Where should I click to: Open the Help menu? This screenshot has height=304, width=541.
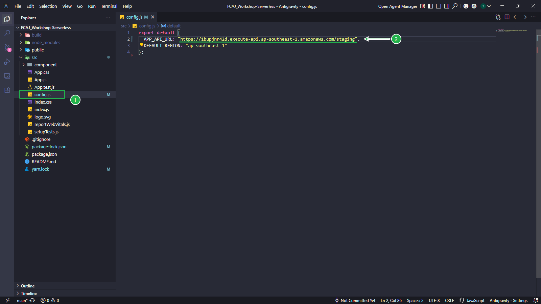[x=127, y=6]
